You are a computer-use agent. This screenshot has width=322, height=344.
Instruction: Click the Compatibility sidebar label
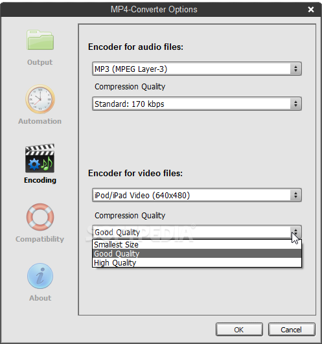click(x=40, y=239)
